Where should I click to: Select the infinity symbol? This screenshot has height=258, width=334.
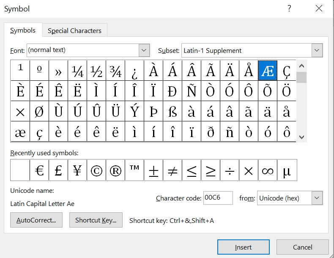[x=268, y=170]
